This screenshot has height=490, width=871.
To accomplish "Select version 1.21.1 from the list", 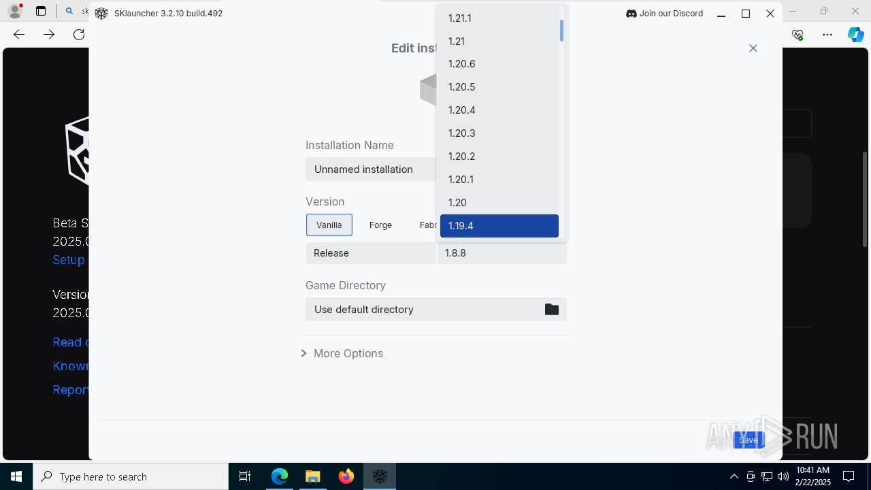I will tap(499, 18).
